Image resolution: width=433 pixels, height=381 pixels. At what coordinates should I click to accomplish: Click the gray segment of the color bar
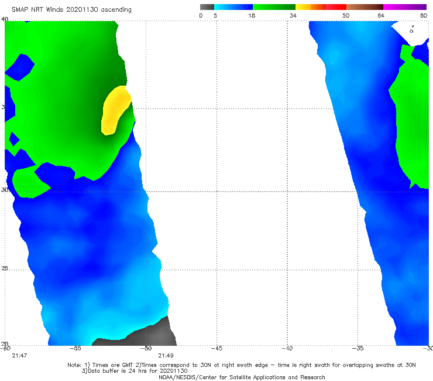pyautogui.click(x=207, y=7)
